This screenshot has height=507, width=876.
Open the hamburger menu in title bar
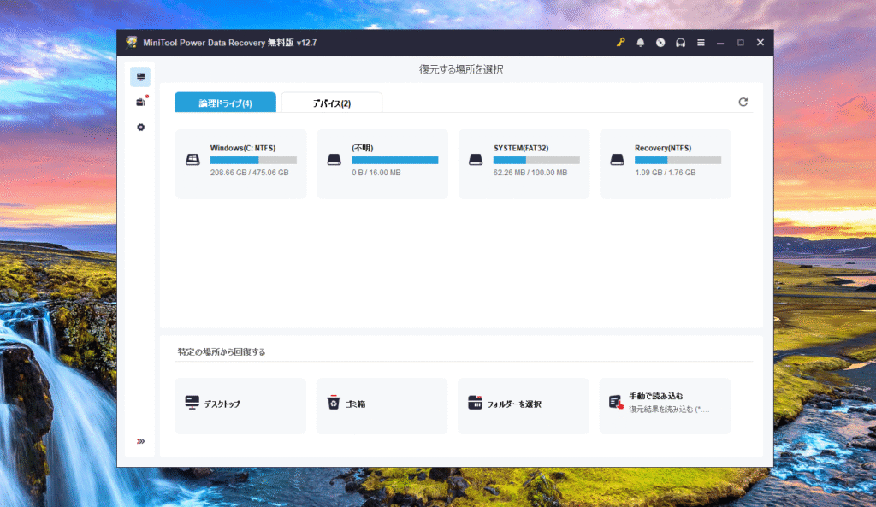[x=701, y=43]
